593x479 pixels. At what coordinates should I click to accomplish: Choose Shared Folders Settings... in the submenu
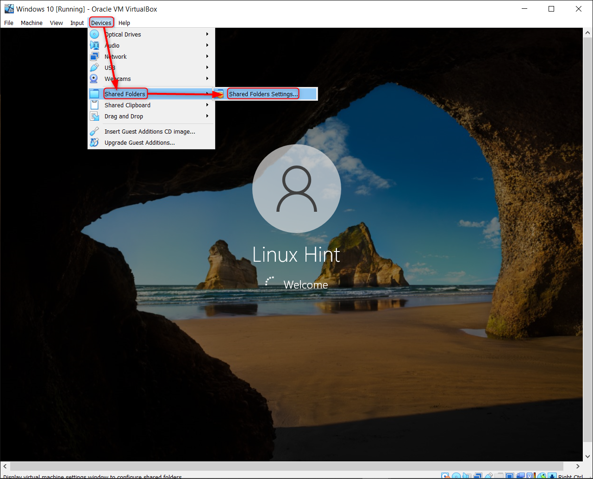tap(264, 94)
